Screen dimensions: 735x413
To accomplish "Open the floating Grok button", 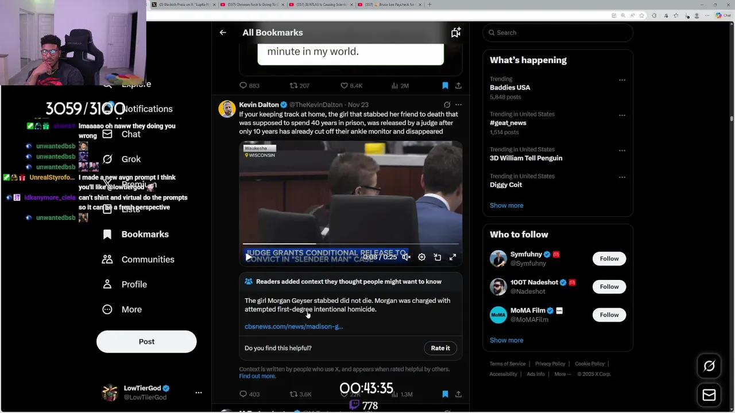I will 709,366.
